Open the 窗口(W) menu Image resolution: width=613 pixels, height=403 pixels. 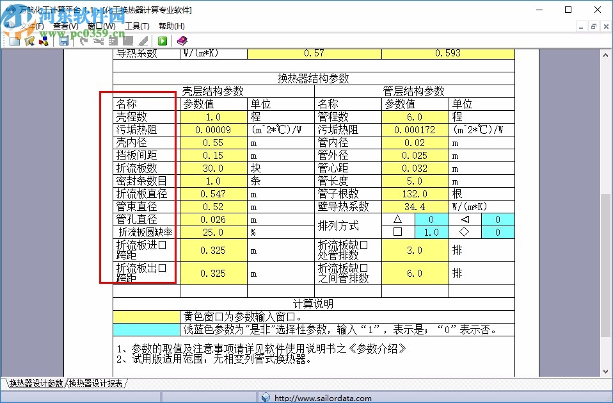[x=102, y=26]
